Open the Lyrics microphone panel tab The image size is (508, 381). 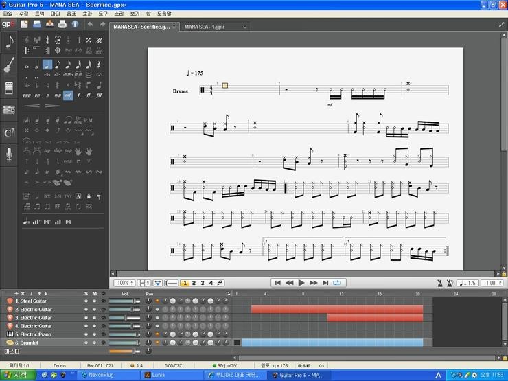point(9,154)
